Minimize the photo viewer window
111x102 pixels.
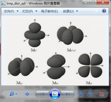point(86,2)
